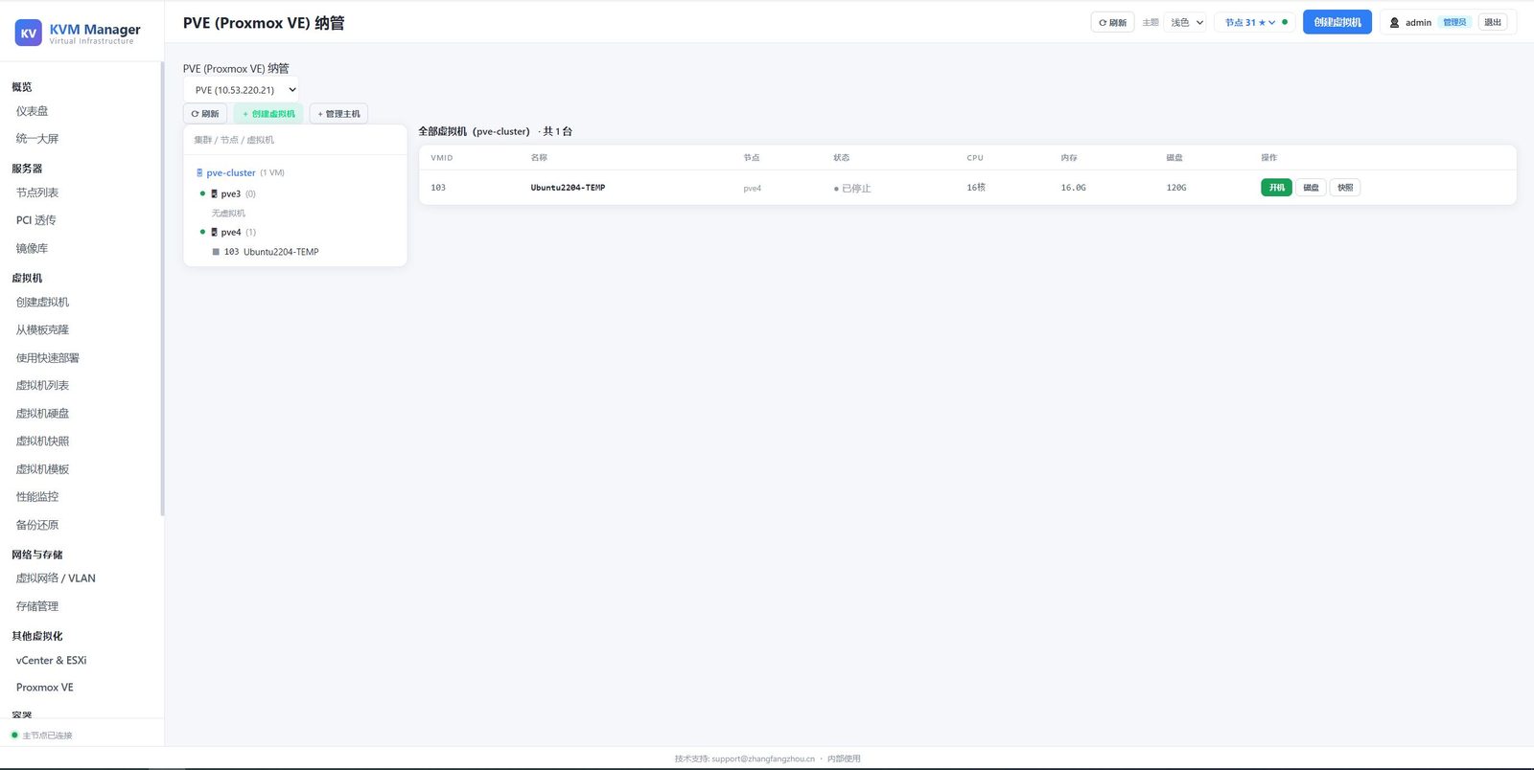Open Proxmox VE in the sidebar
This screenshot has height=770, width=1534.
click(x=45, y=688)
